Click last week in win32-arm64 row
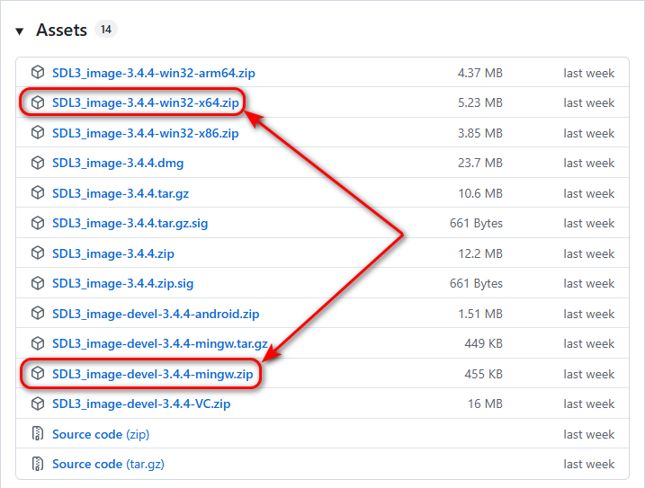 pyautogui.click(x=588, y=73)
